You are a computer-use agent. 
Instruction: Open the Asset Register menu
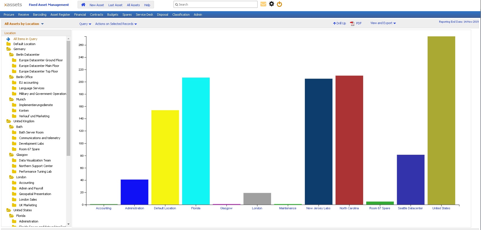(60, 15)
